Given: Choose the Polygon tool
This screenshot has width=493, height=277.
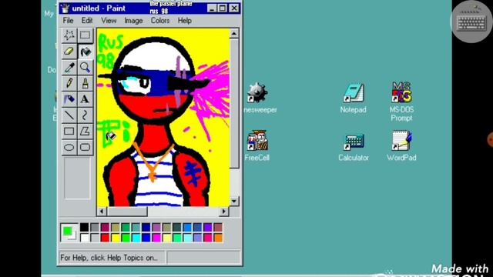Looking at the screenshot, I should tap(86, 132).
